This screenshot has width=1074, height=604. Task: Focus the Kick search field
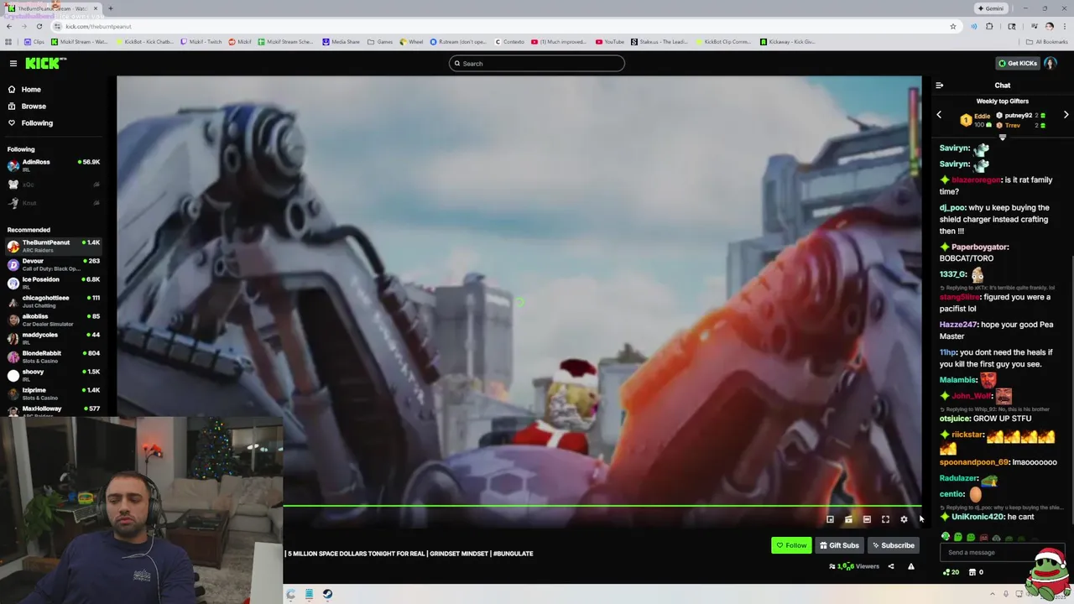click(x=537, y=64)
